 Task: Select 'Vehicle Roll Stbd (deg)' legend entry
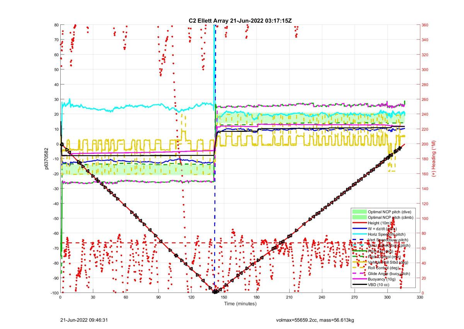click(388, 263)
